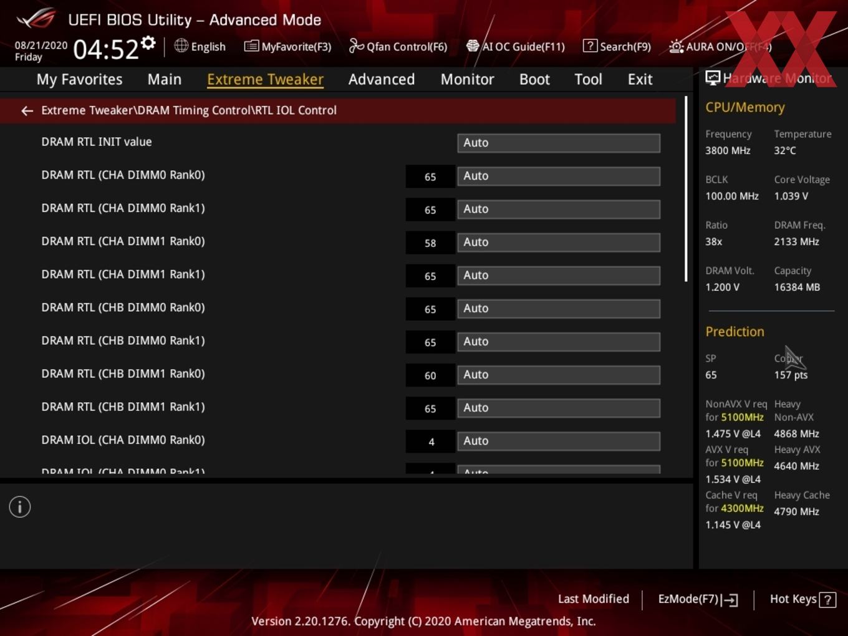848x636 pixels.
Task: Click the Heavy Cache 4790 MHz value
Action: [x=796, y=511]
